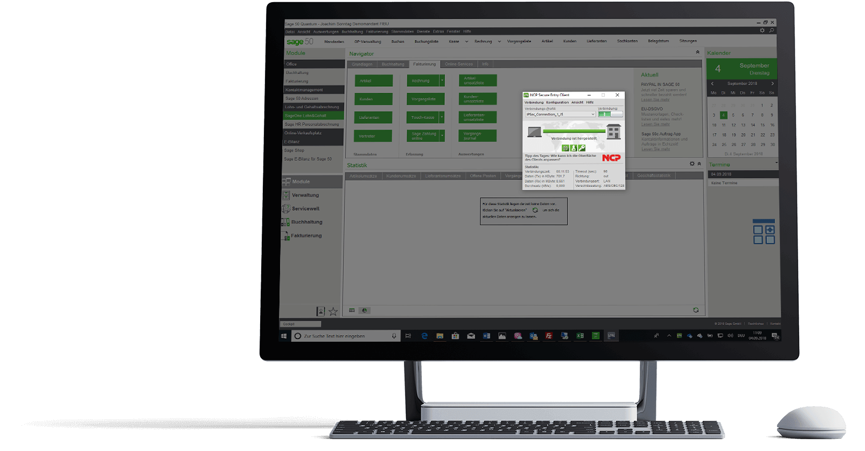
Task: Expand Sage Zahlung online dropdown arrow
Action: 442,136
